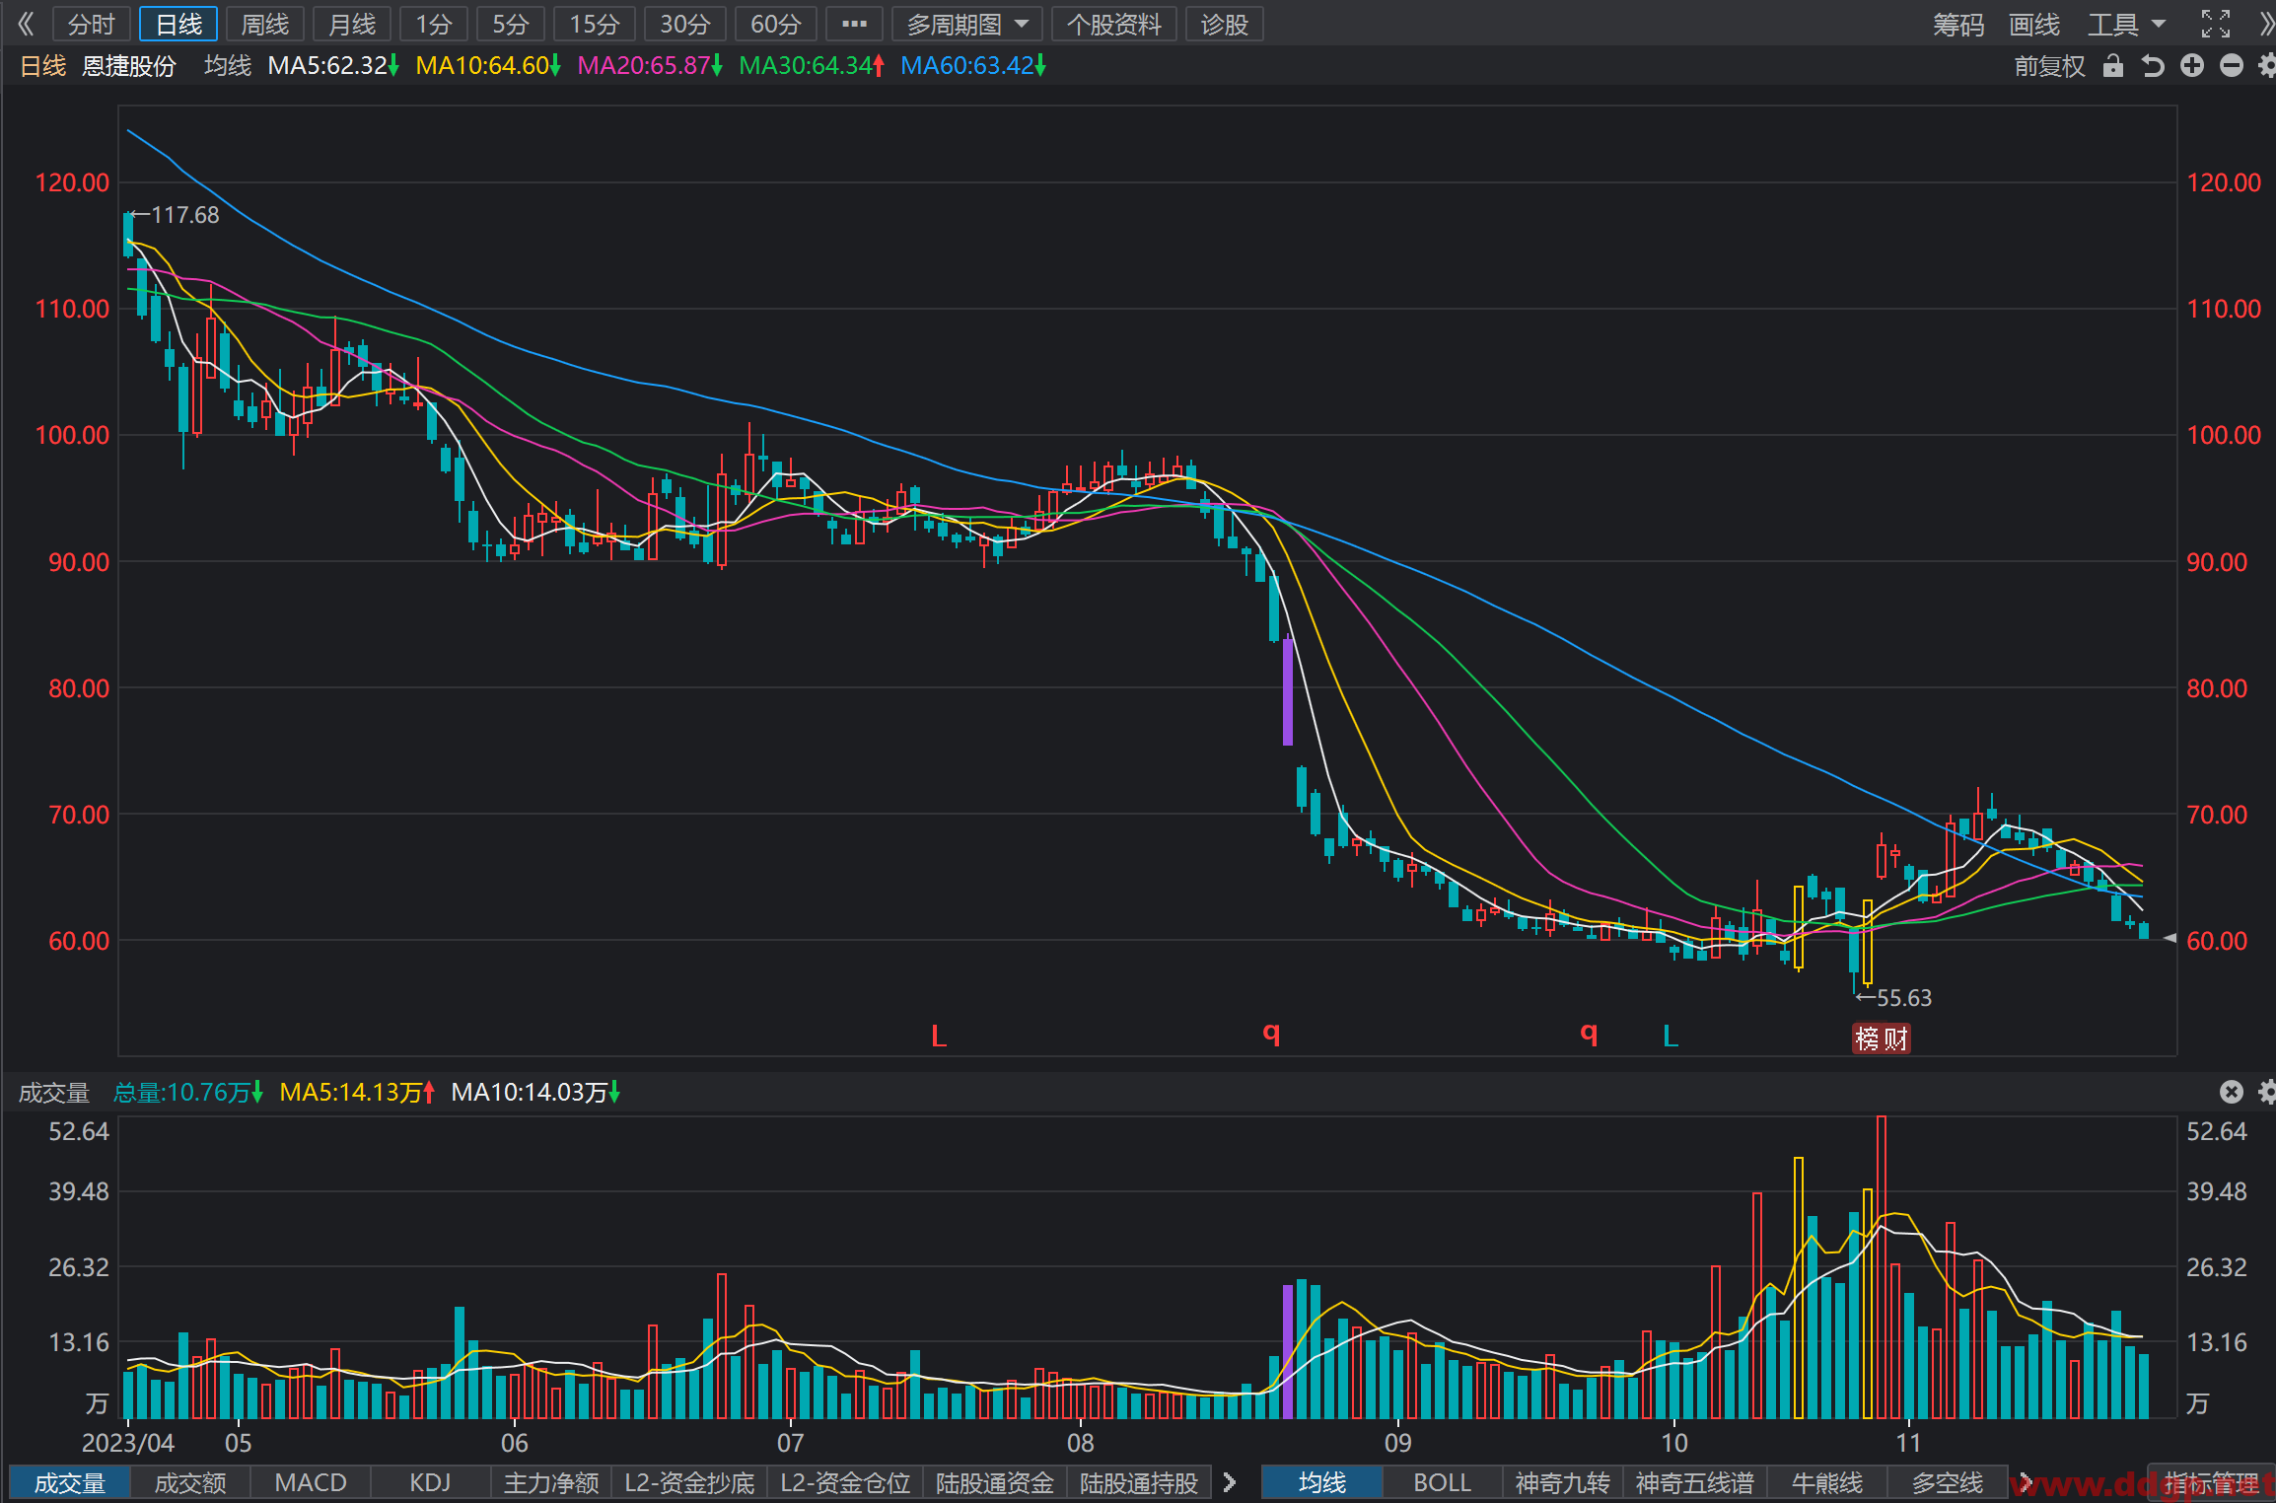Open the 工具 dropdown menu
Image resolution: width=2276 pixels, height=1503 pixels.
[2126, 25]
